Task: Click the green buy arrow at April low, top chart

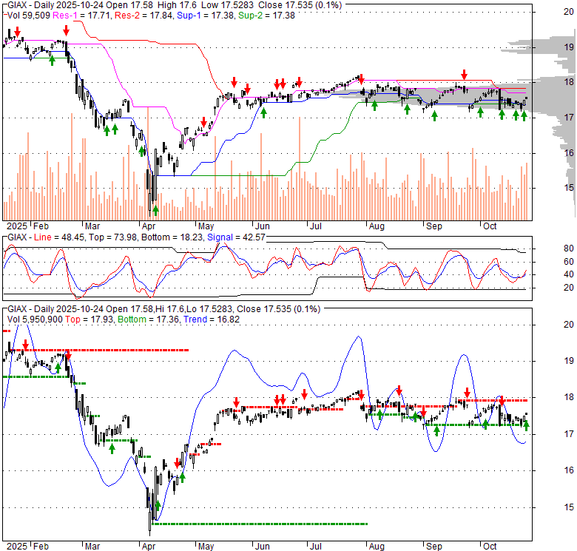Action: pos(155,209)
